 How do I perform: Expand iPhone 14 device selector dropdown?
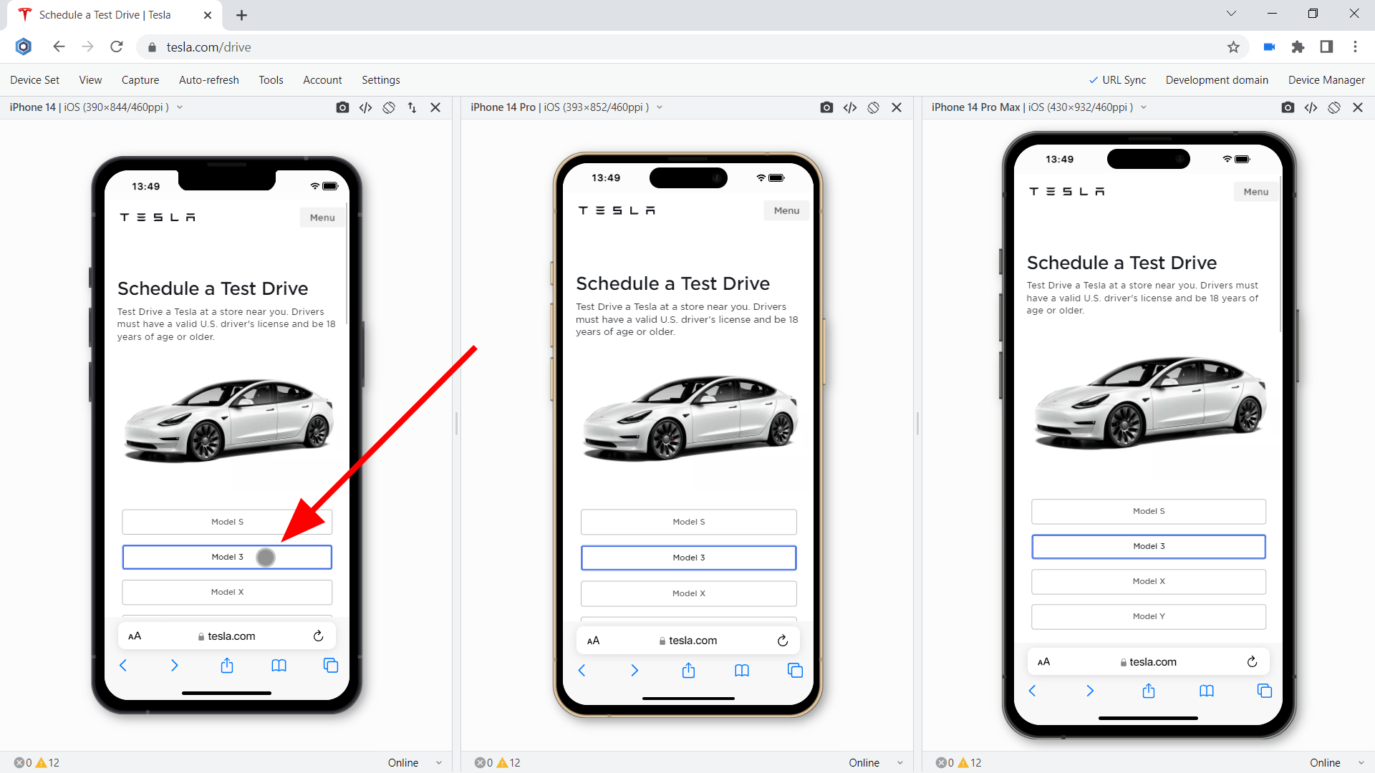point(180,107)
